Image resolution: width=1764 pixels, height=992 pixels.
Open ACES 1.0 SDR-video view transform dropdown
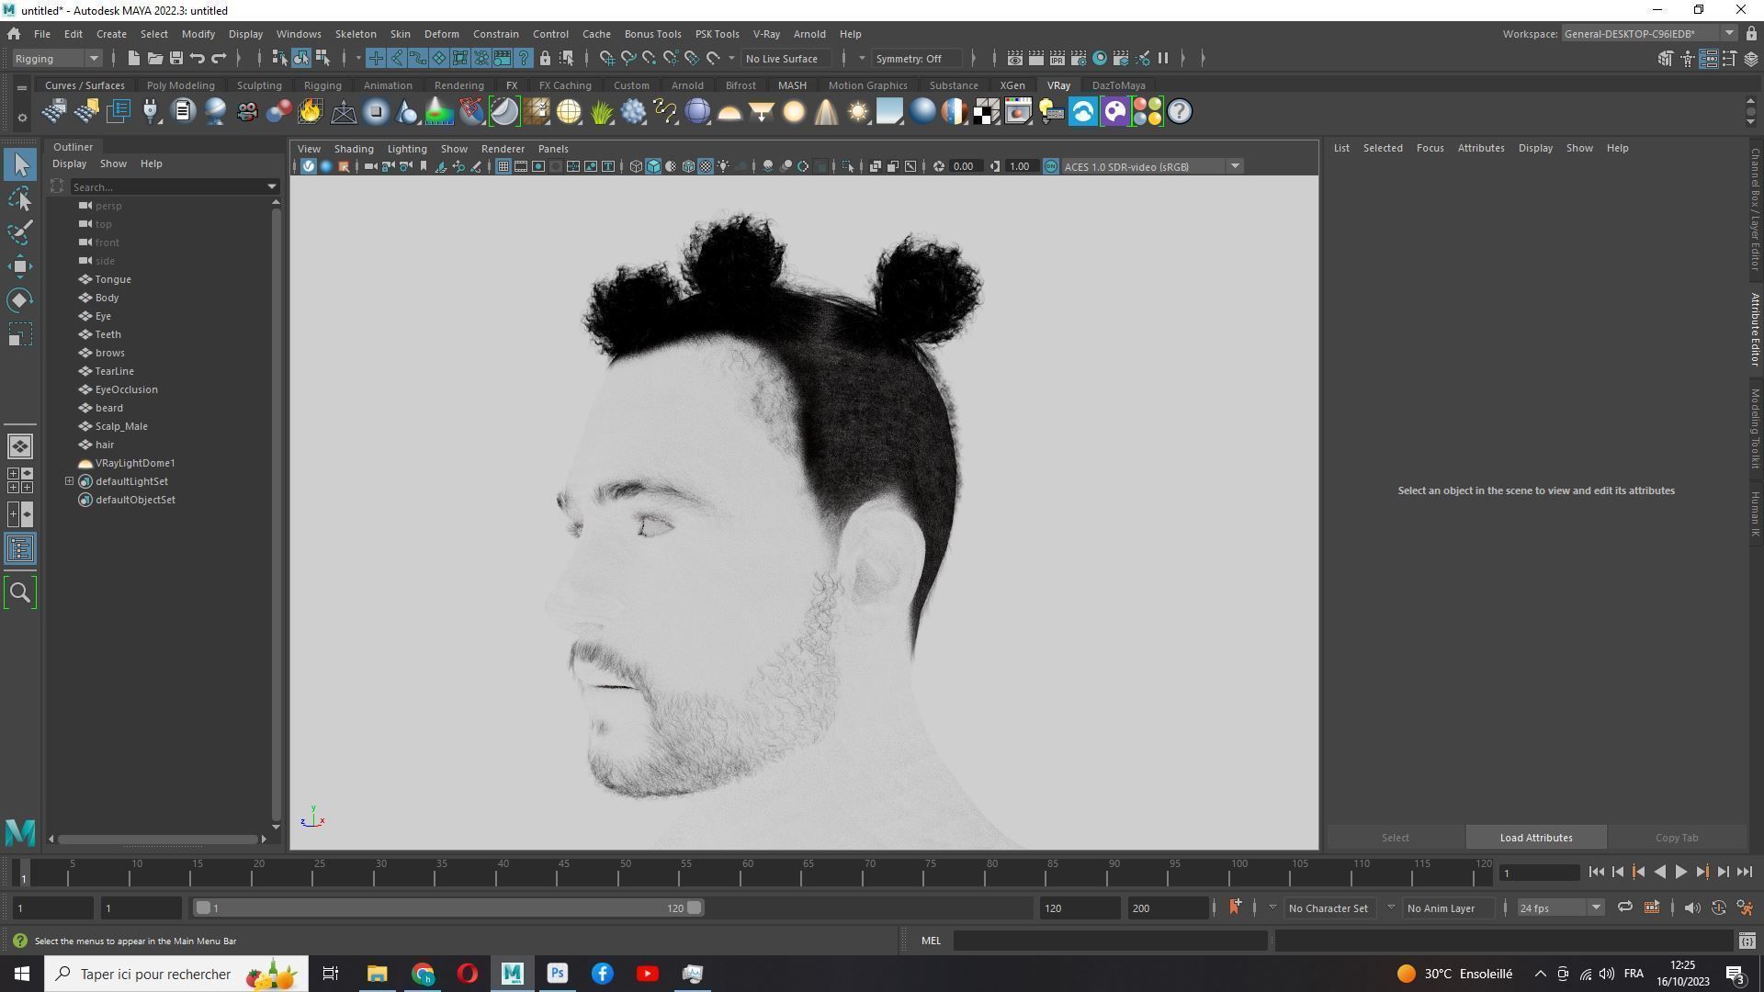[1152, 166]
